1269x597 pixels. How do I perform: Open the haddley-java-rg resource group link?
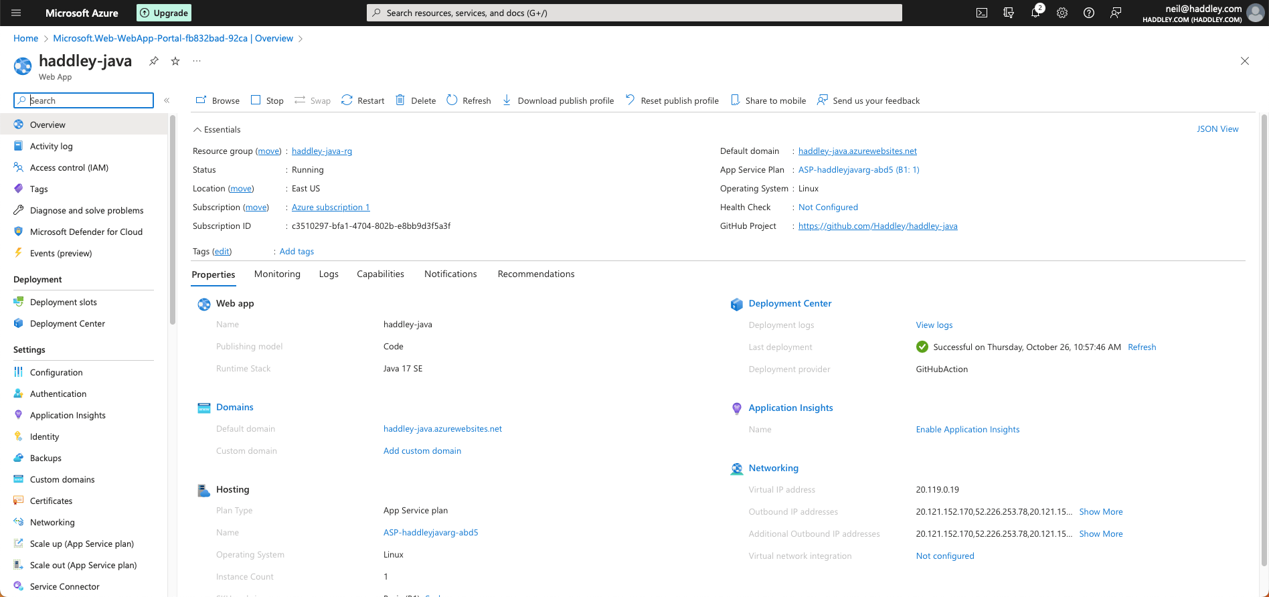pos(322,151)
